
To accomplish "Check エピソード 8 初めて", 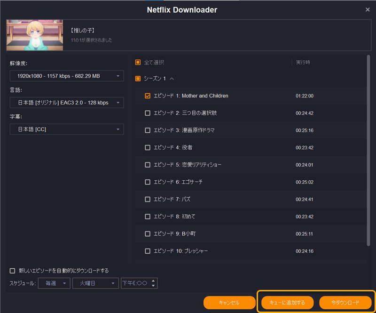I will pyautogui.click(x=148, y=217).
